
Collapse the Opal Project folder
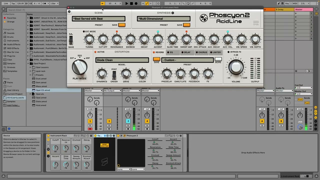point(28,63)
